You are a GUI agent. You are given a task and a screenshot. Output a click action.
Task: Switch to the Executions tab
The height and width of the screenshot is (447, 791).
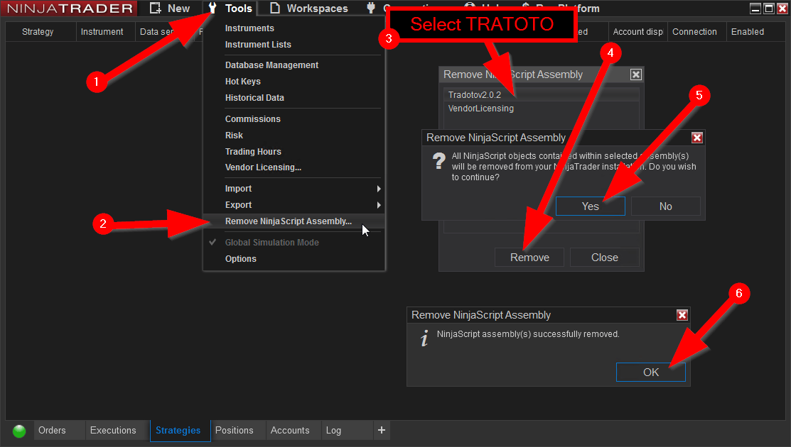[113, 430]
